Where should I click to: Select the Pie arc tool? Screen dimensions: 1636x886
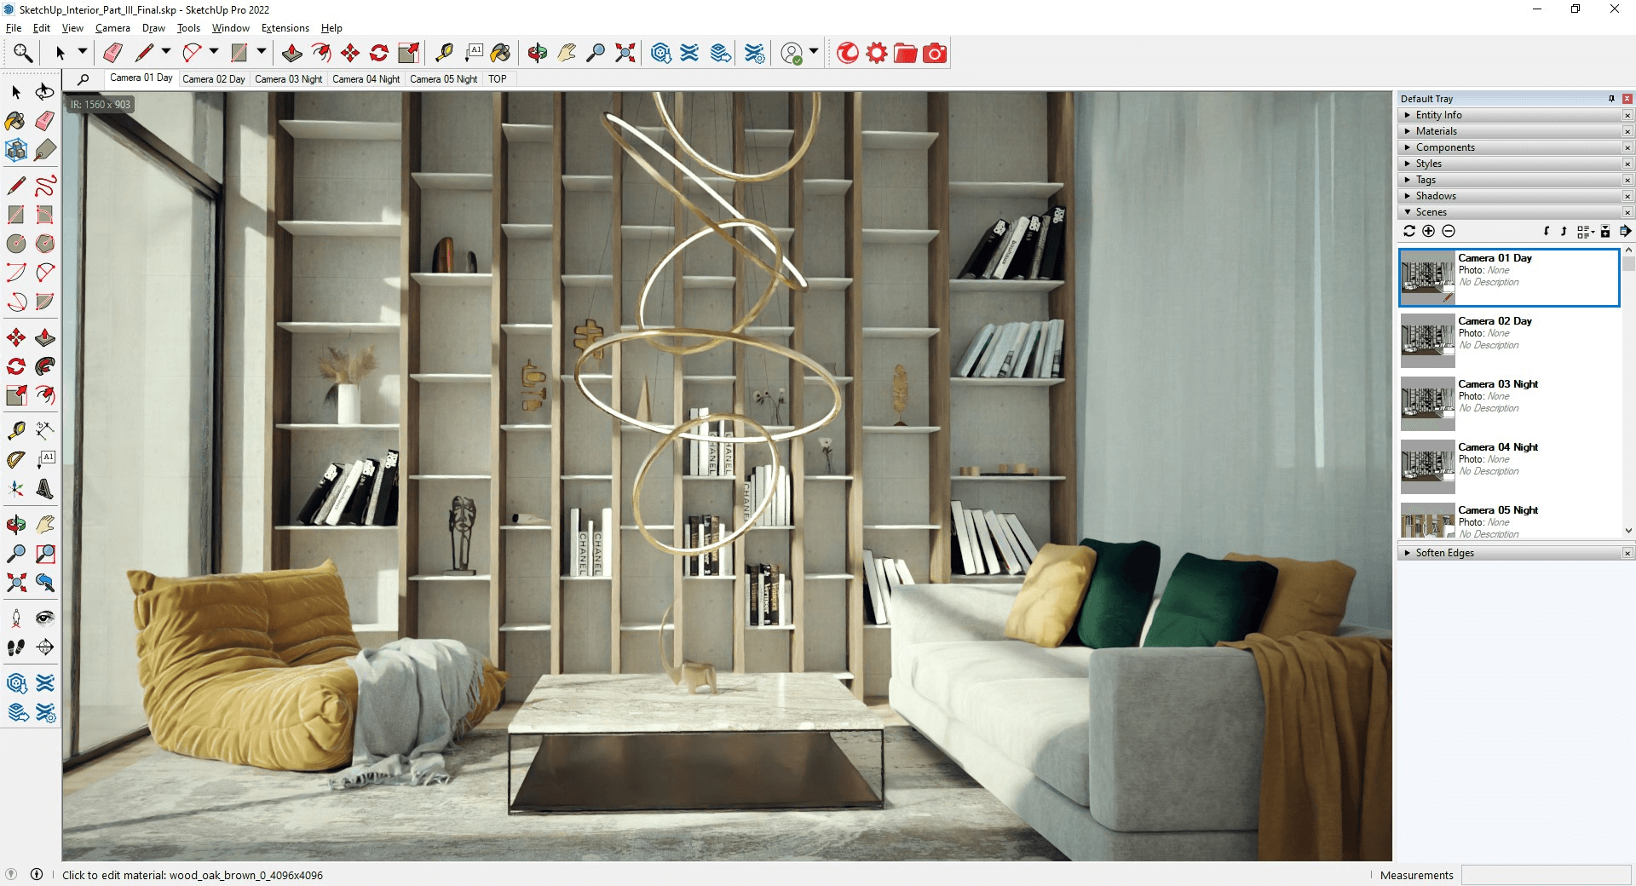(45, 302)
